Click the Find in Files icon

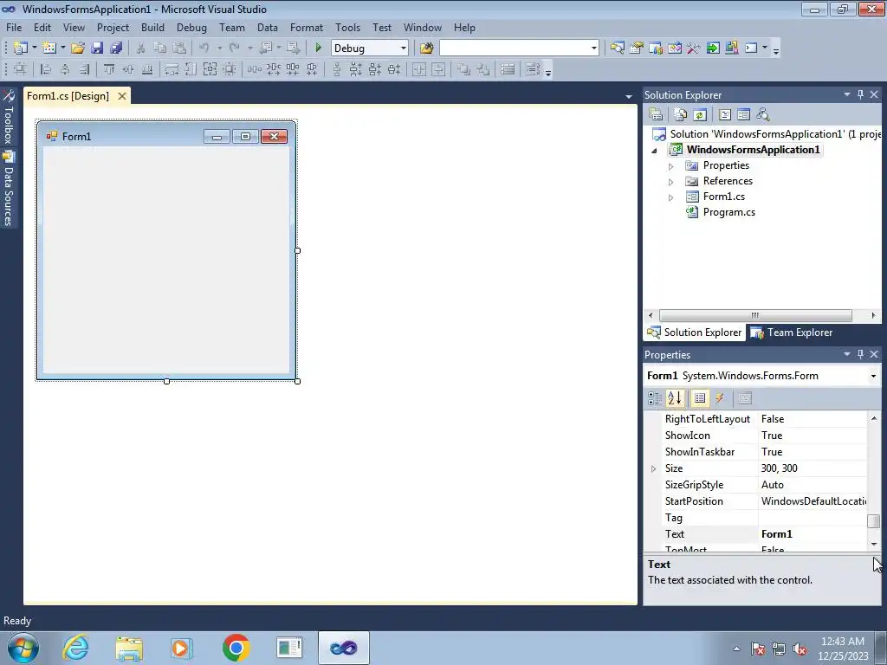[426, 48]
